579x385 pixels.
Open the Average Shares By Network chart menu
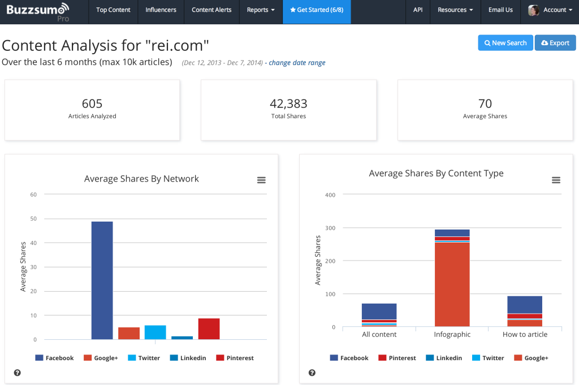(x=261, y=180)
